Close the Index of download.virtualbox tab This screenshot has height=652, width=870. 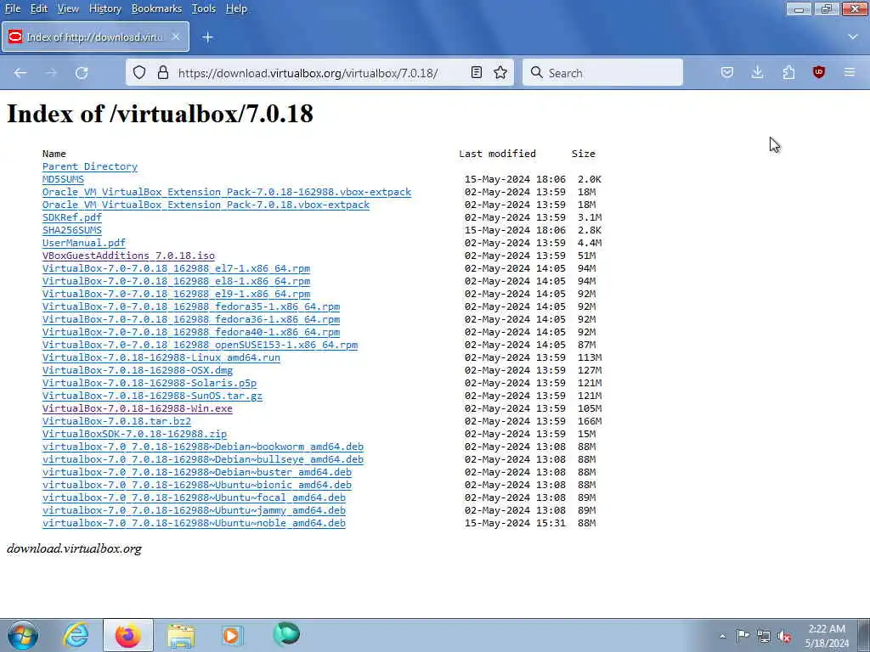click(175, 37)
